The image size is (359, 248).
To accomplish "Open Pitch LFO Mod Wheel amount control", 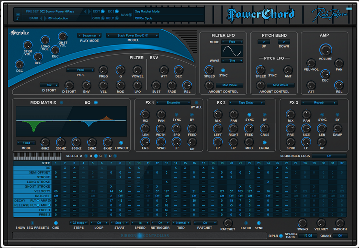I will coord(280,85).
